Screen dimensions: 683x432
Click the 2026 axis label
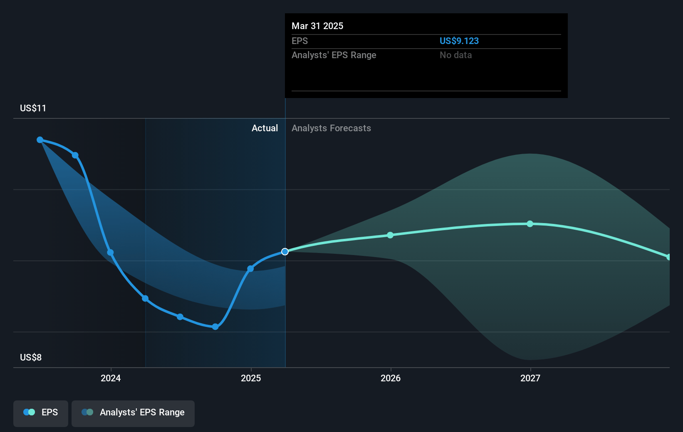coord(391,378)
